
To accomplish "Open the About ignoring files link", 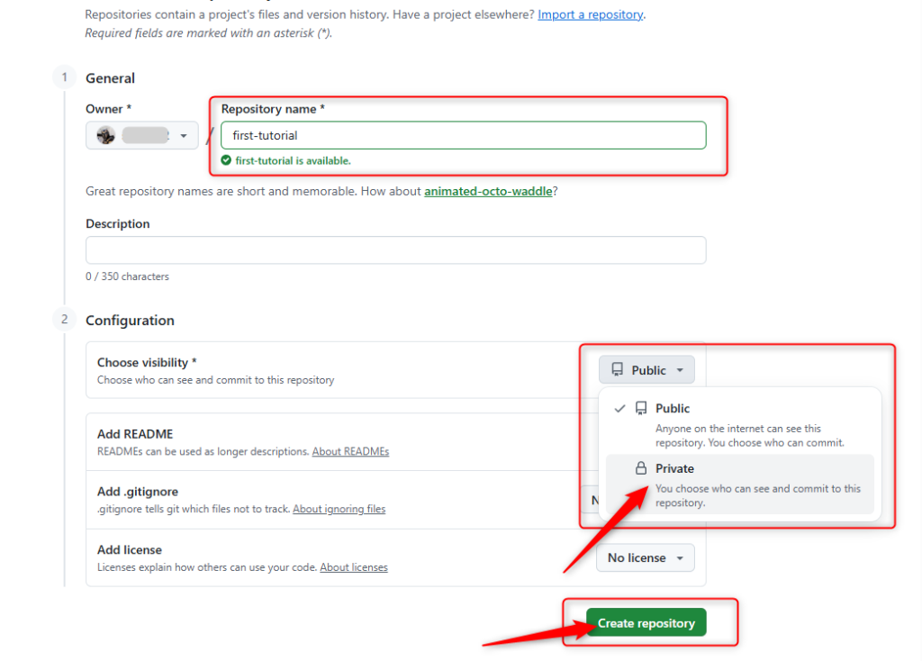I will click(339, 509).
